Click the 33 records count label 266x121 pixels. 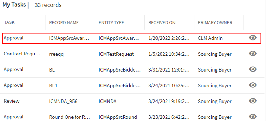pyautogui.click(x=48, y=5)
